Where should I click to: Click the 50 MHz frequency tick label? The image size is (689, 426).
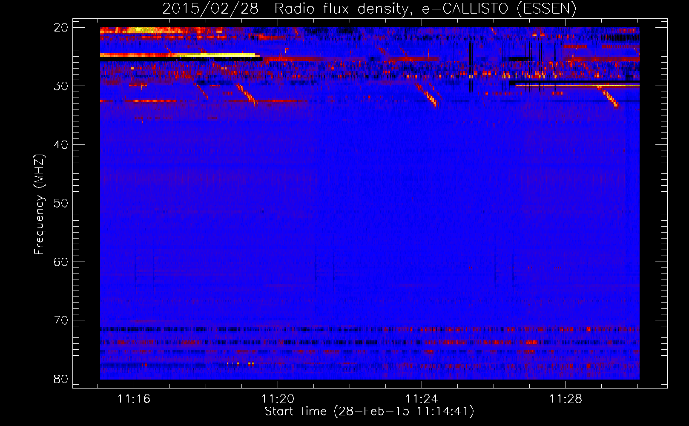[61, 203]
